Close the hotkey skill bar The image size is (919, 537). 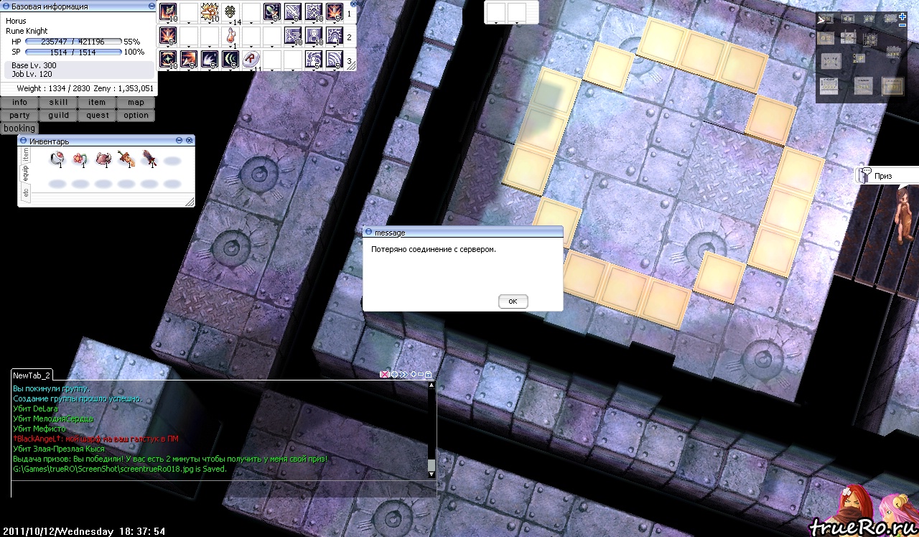point(353,4)
